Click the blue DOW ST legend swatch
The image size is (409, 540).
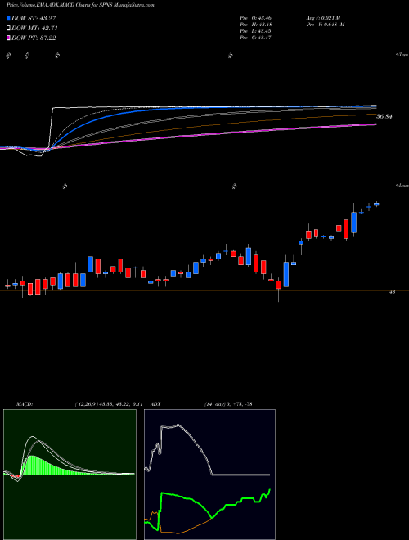coord(9,19)
